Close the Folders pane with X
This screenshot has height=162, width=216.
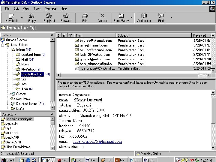[x=52, y=35]
